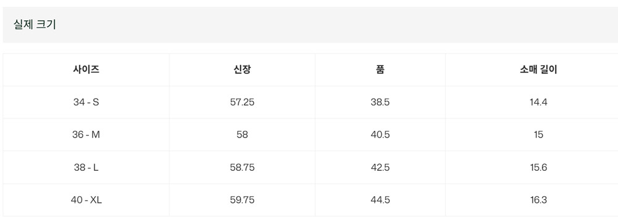Viewport: 618px width, 222px height.
Task: Select the 57.25 height cell
Action: click(x=242, y=102)
